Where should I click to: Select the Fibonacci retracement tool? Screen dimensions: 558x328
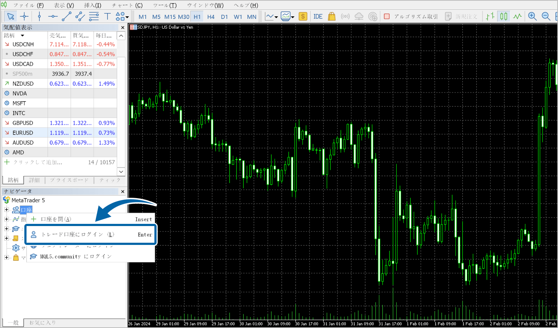pyautogui.click(x=94, y=16)
